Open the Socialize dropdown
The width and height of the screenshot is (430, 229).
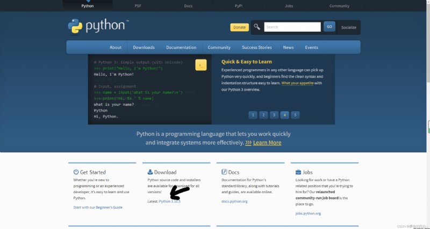(x=348, y=27)
